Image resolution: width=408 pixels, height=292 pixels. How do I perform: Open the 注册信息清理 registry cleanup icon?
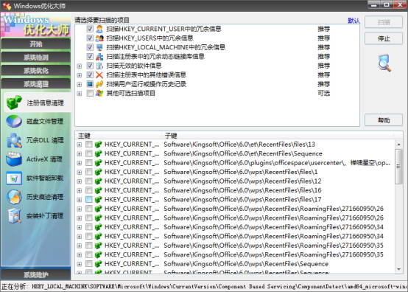coord(14,102)
